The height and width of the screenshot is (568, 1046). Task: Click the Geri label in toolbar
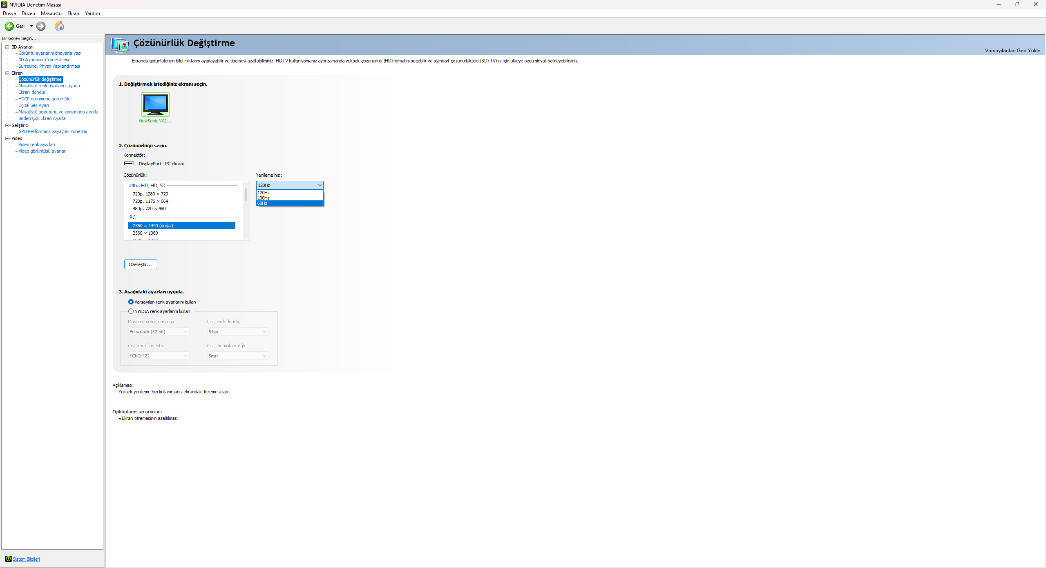(x=20, y=26)
